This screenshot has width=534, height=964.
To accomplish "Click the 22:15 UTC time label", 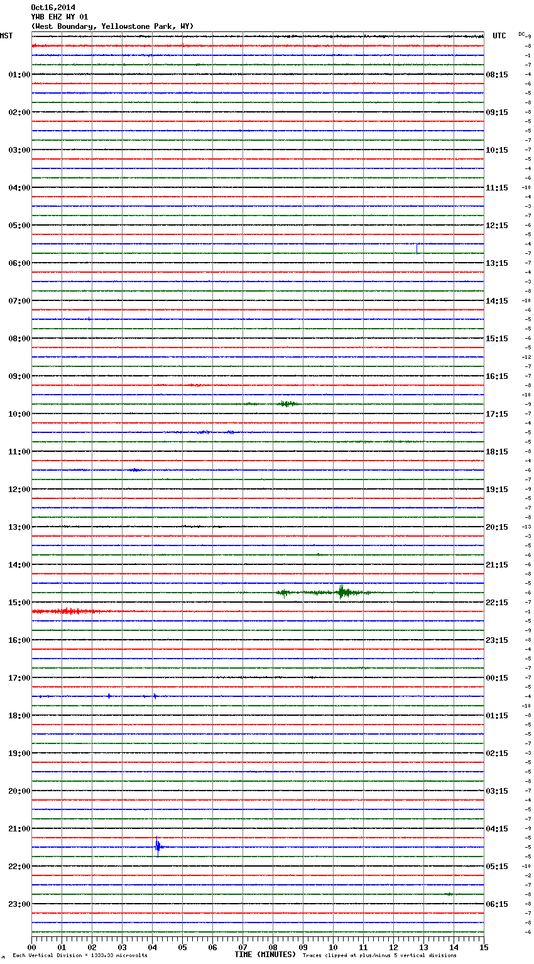I will [x=497, y=603].
